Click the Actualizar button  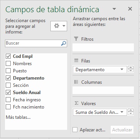click(x=122, y=130)
